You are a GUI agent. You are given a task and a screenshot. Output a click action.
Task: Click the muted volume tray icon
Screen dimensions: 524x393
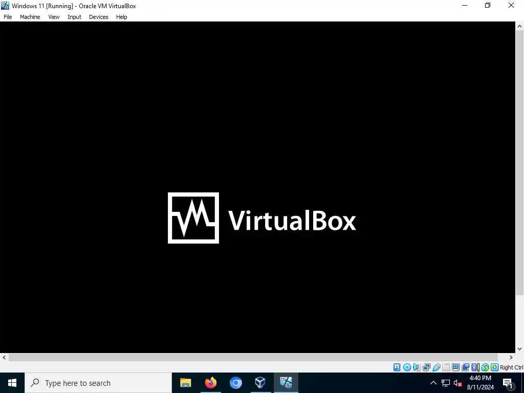(457, 383)
